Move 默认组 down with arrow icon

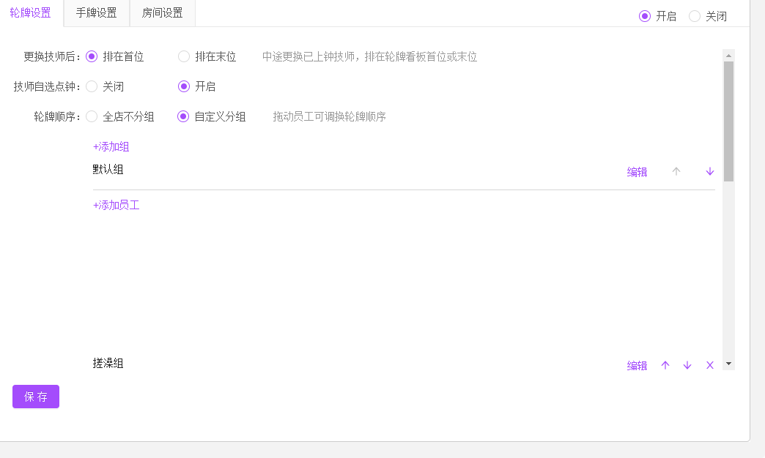coord(709,171)
